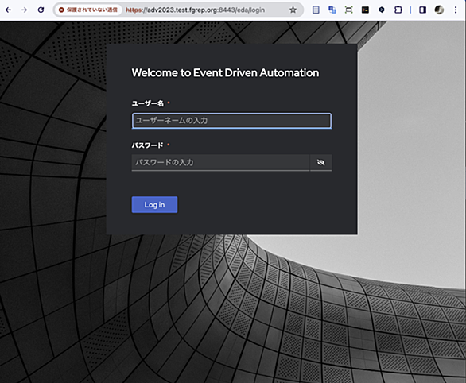This screenshot has width=466, height=383.
Task: Open the Chrome three-dot menu
Action: pos(456,10)
